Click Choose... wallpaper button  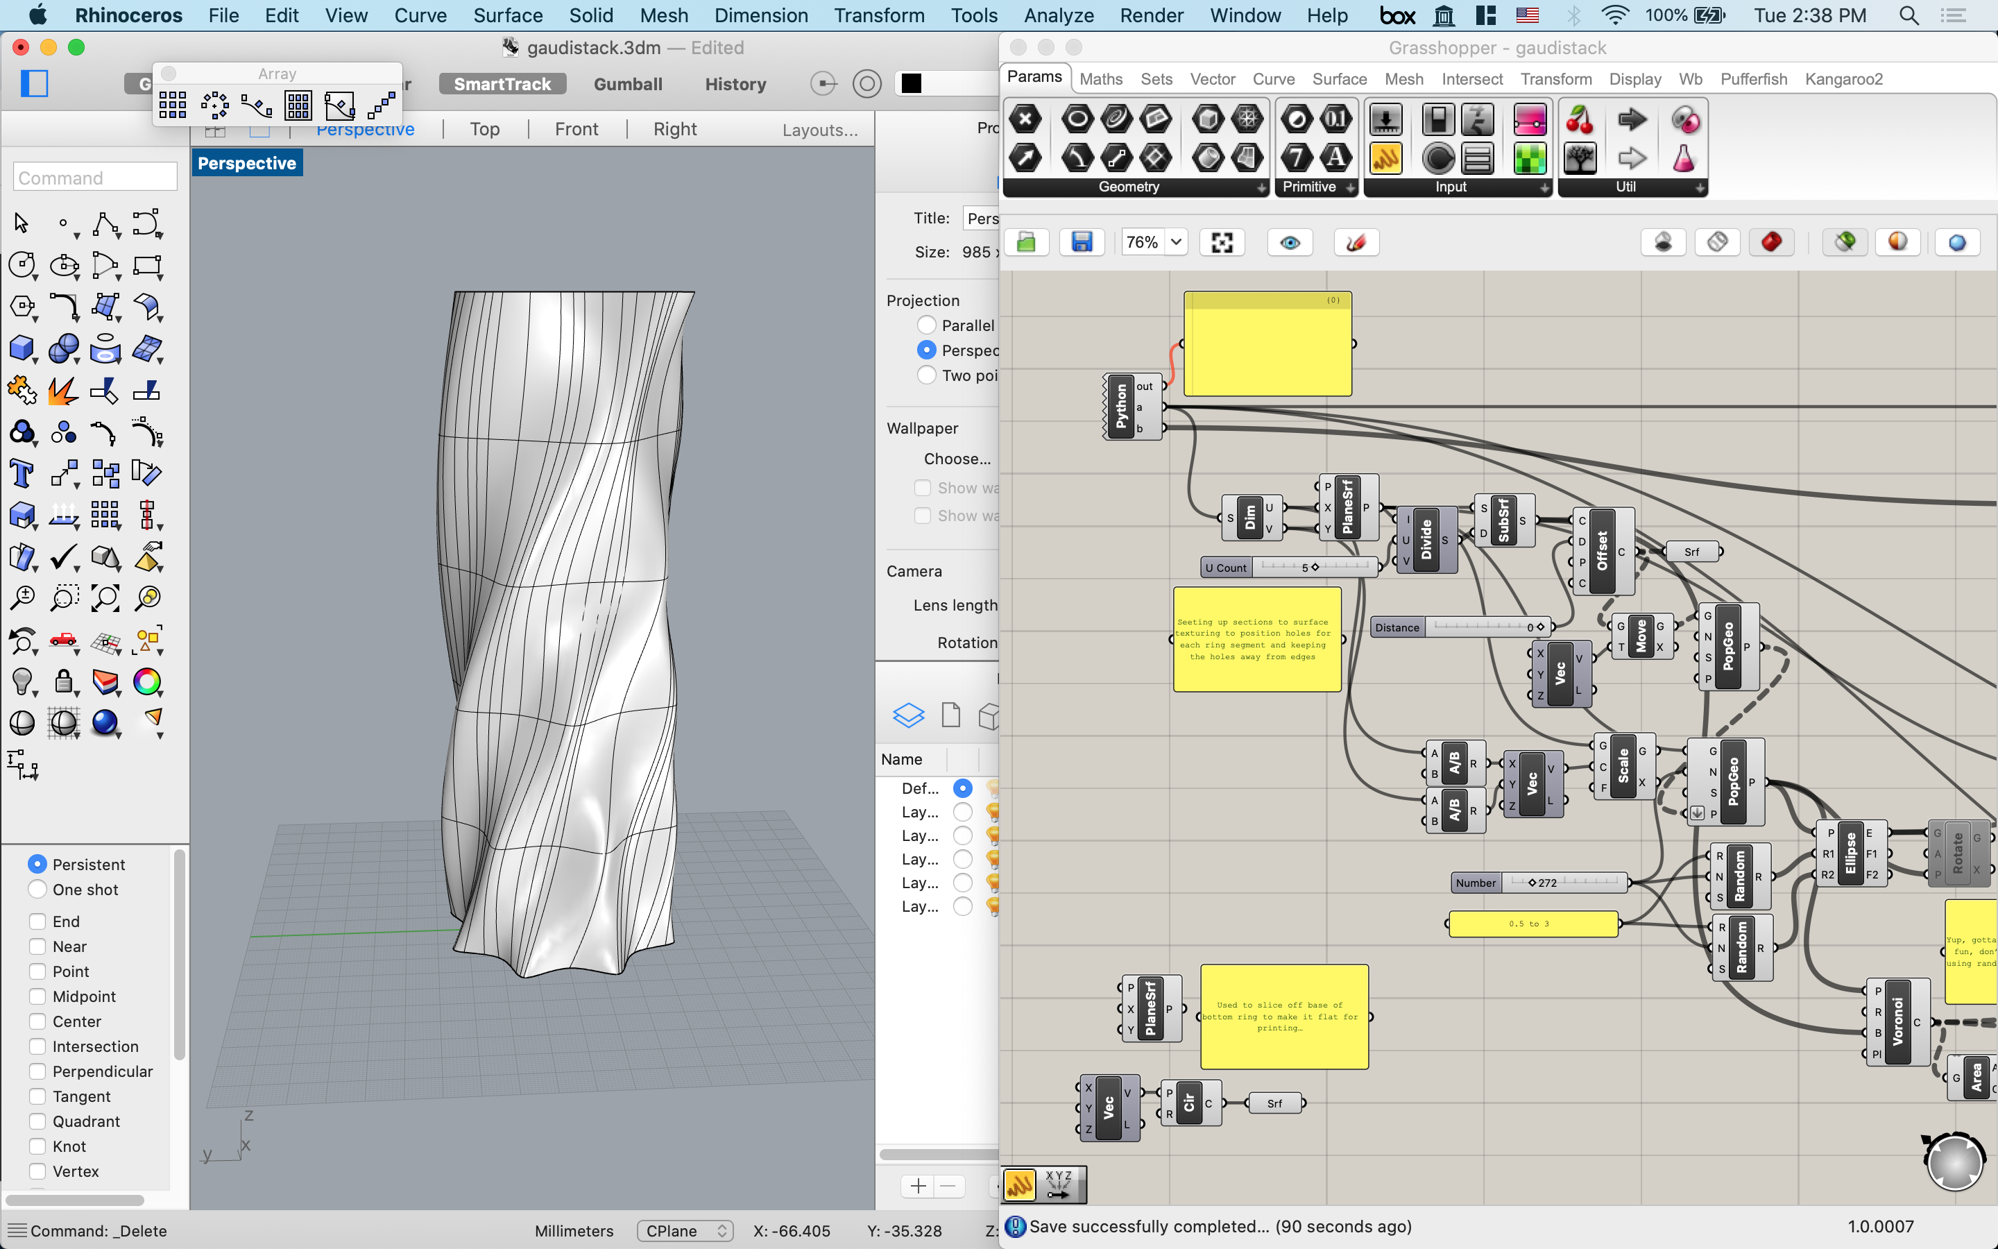pyautogui.click(x=957, y=459)
